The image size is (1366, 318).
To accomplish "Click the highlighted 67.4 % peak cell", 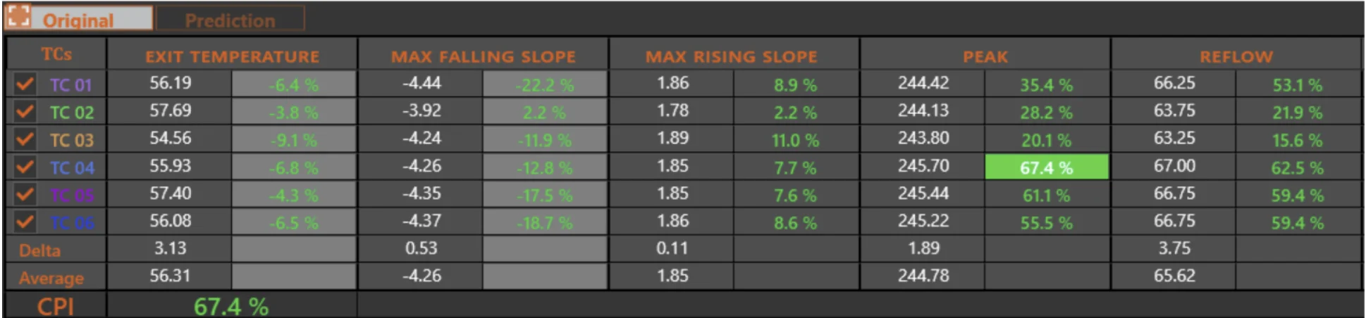I will click(1046, 167).
